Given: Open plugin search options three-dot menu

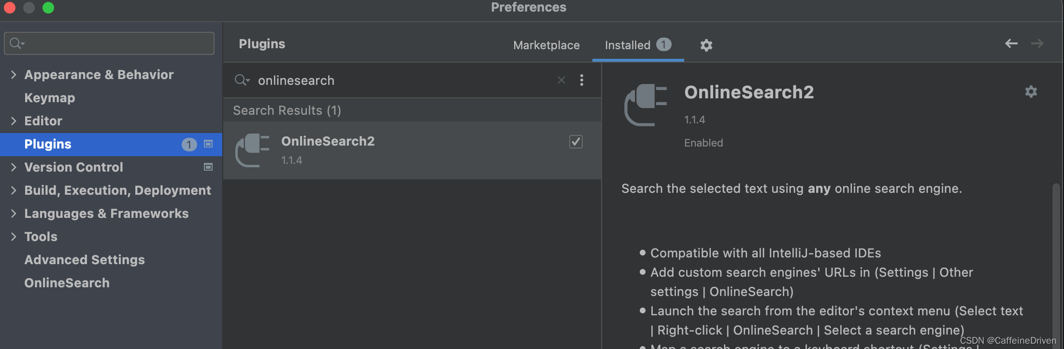Looking at the screenshot, I should click(x=582, y=80).
